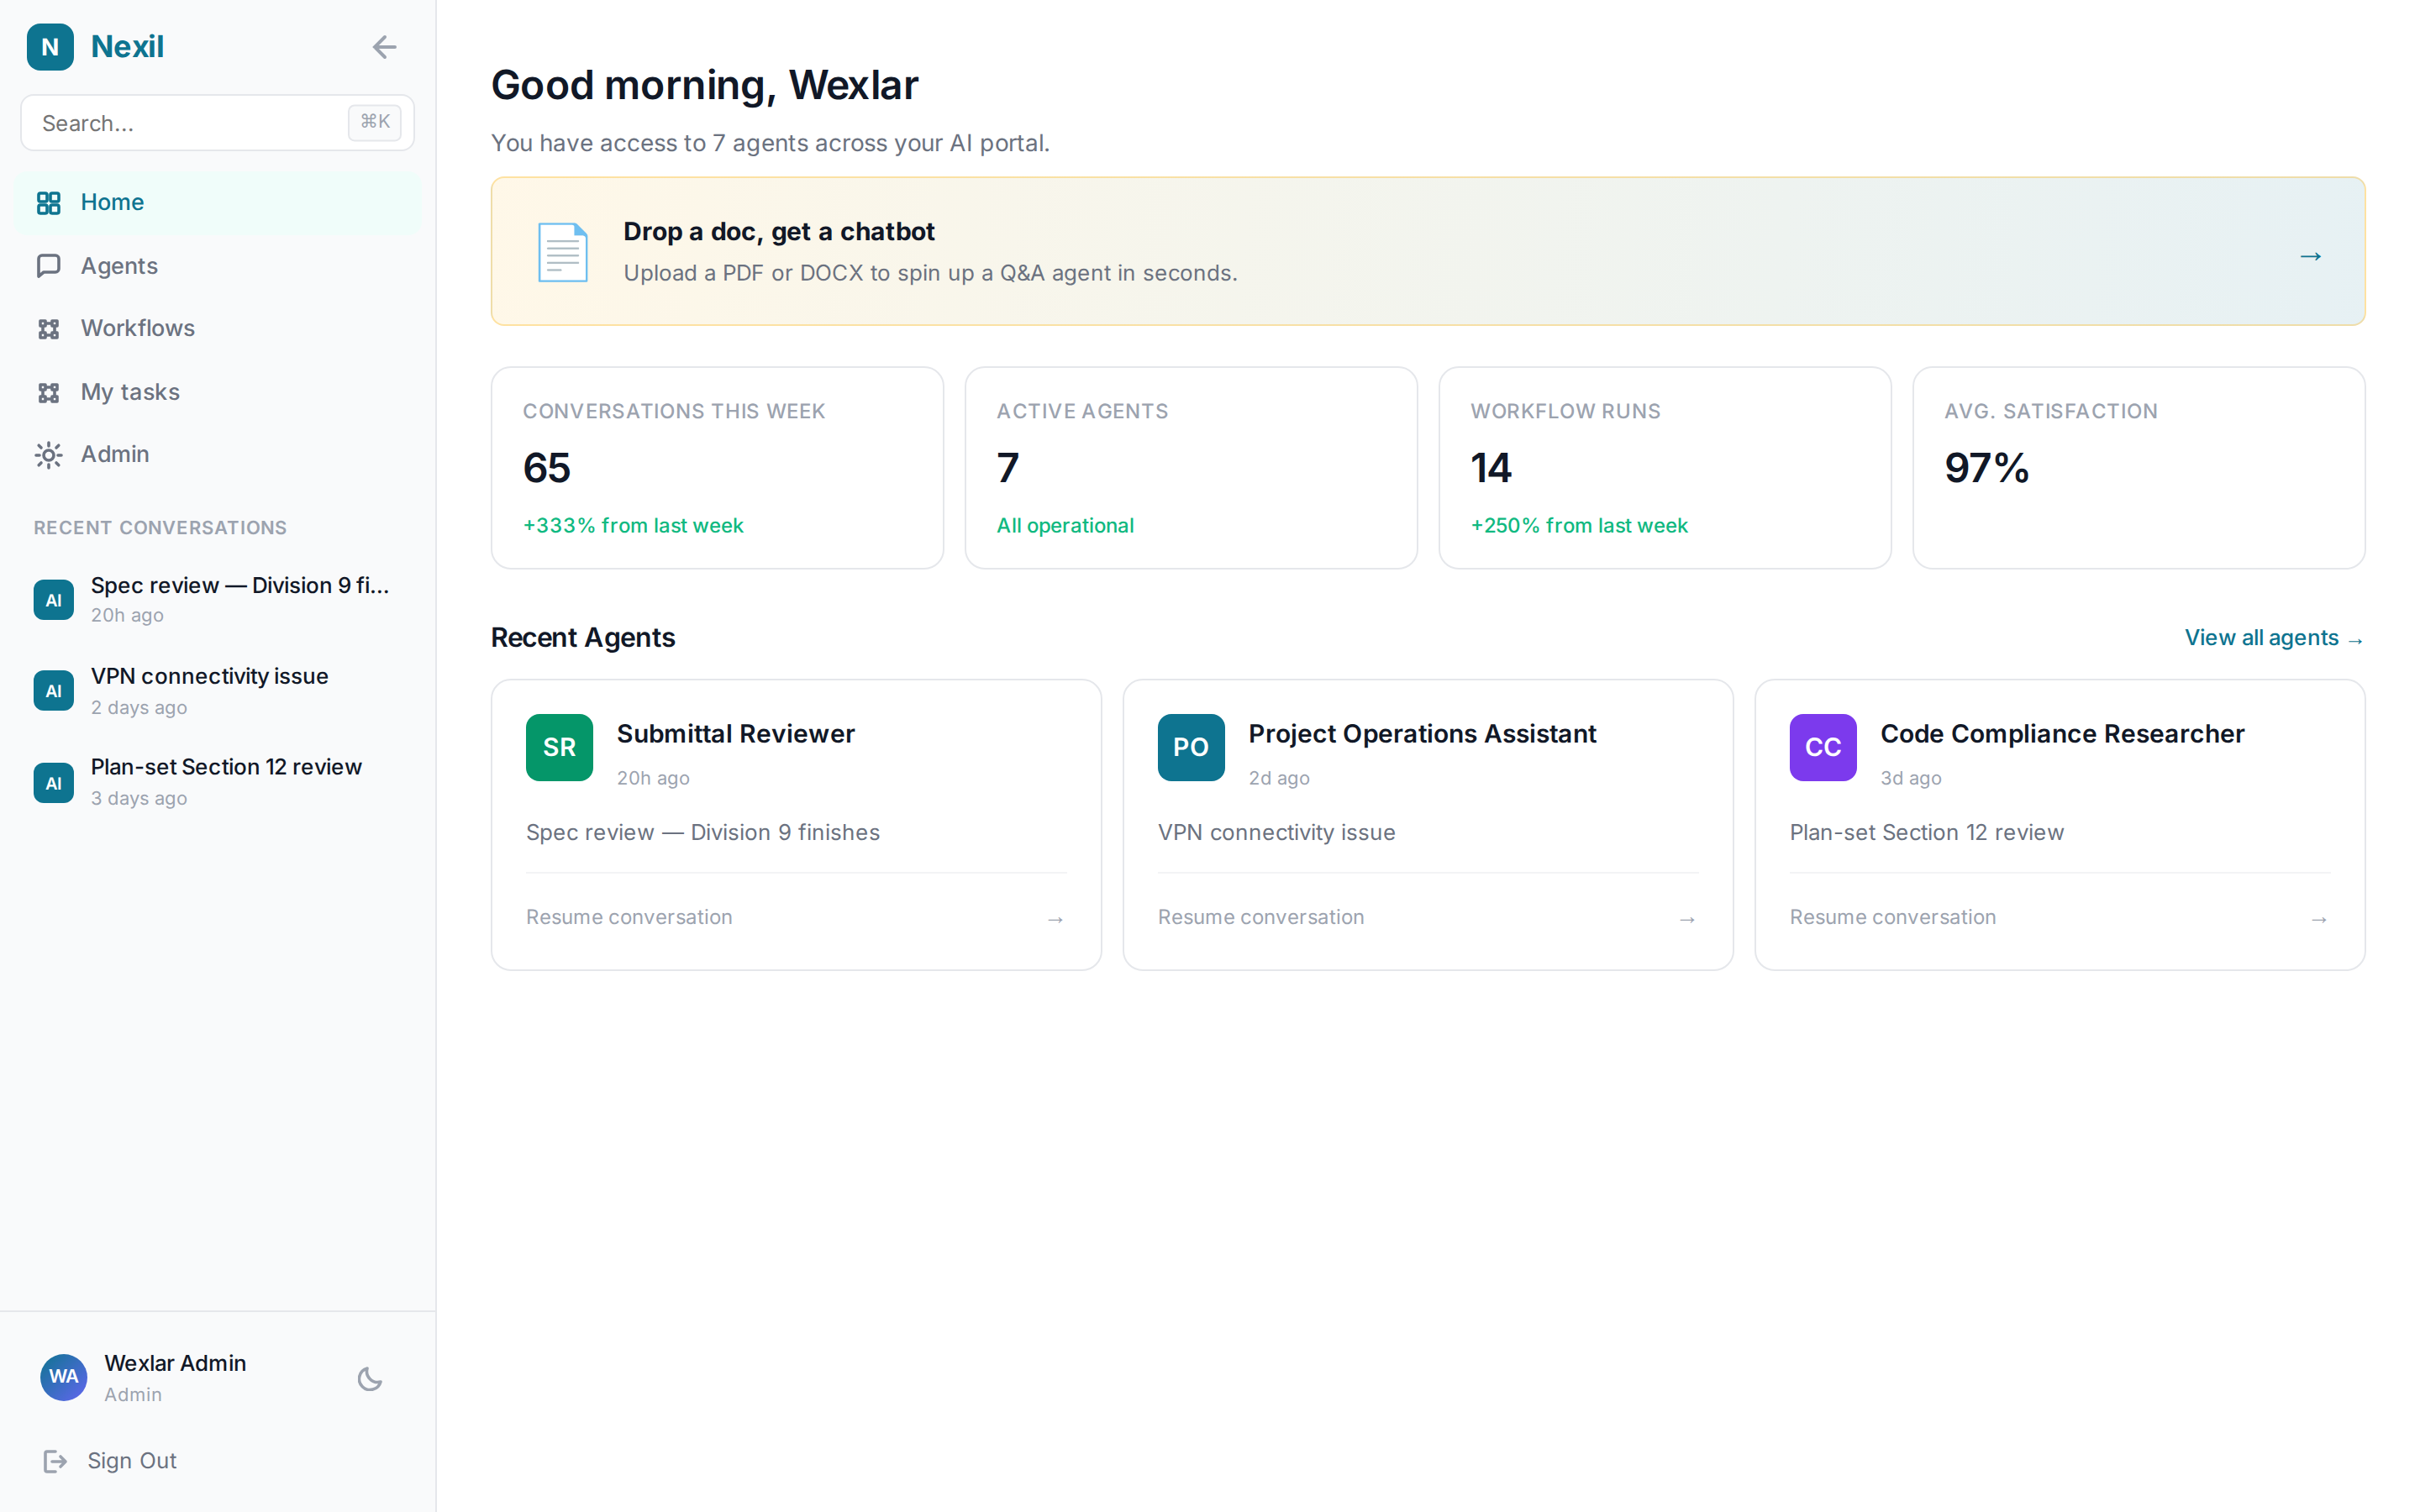
Task: Go to Workflows in the sidebar
Action: (217, 328)
